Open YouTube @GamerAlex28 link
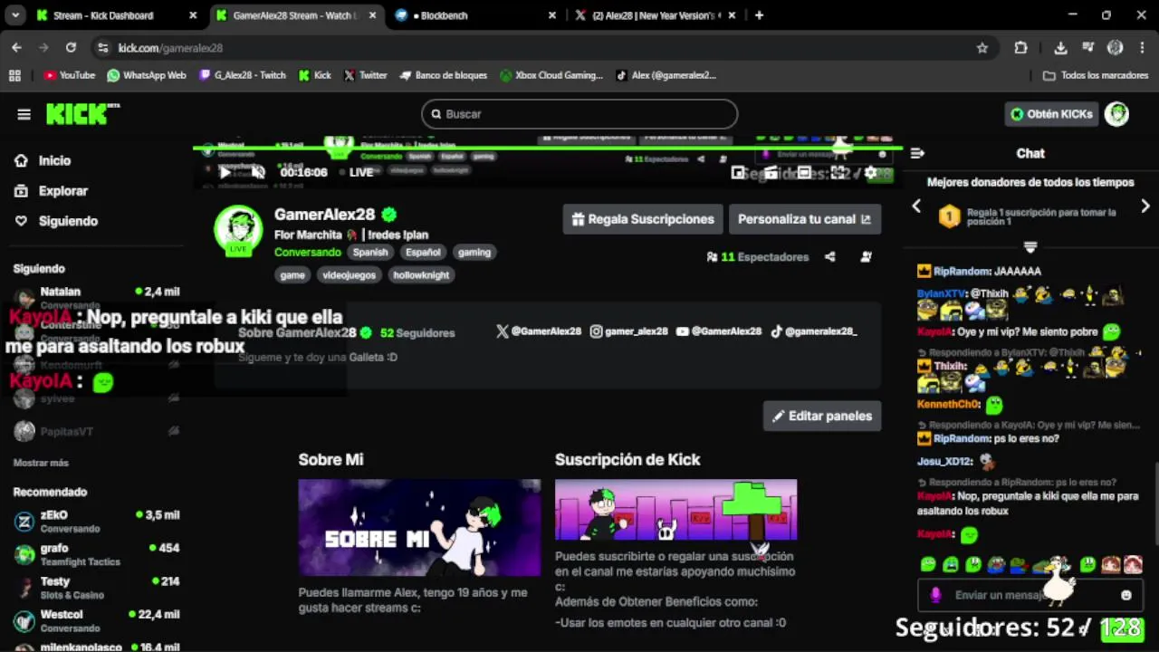 coord(719,331)
